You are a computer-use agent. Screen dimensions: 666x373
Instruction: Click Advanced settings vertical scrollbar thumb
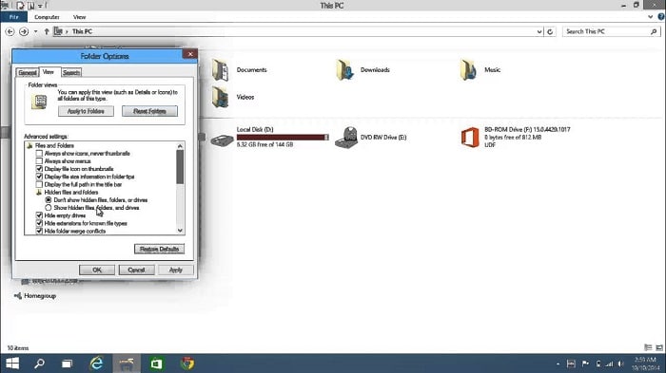(180, 167)
